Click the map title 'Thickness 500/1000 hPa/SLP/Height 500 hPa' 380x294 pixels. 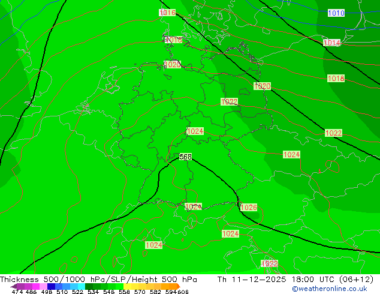(98, 279)
